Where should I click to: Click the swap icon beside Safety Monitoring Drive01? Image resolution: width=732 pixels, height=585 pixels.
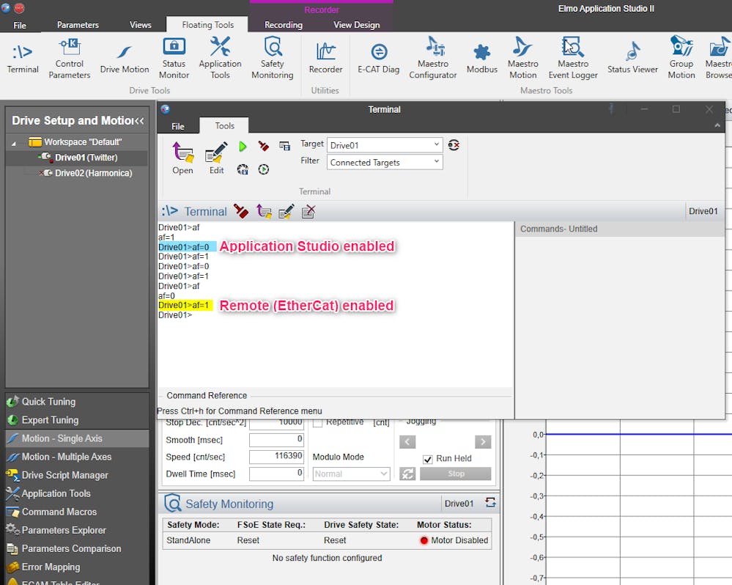click(x=490, y=502)
